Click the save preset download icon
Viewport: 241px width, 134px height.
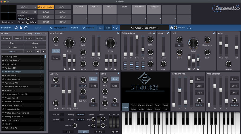click(171, 28)
